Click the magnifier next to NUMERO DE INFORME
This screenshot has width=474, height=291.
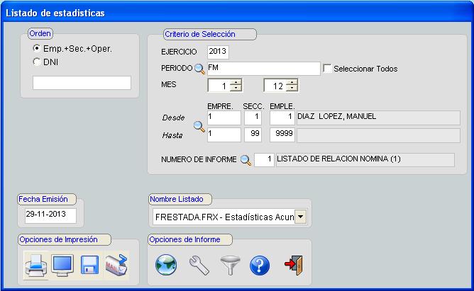pyautogui.click(x=246, y=160)
